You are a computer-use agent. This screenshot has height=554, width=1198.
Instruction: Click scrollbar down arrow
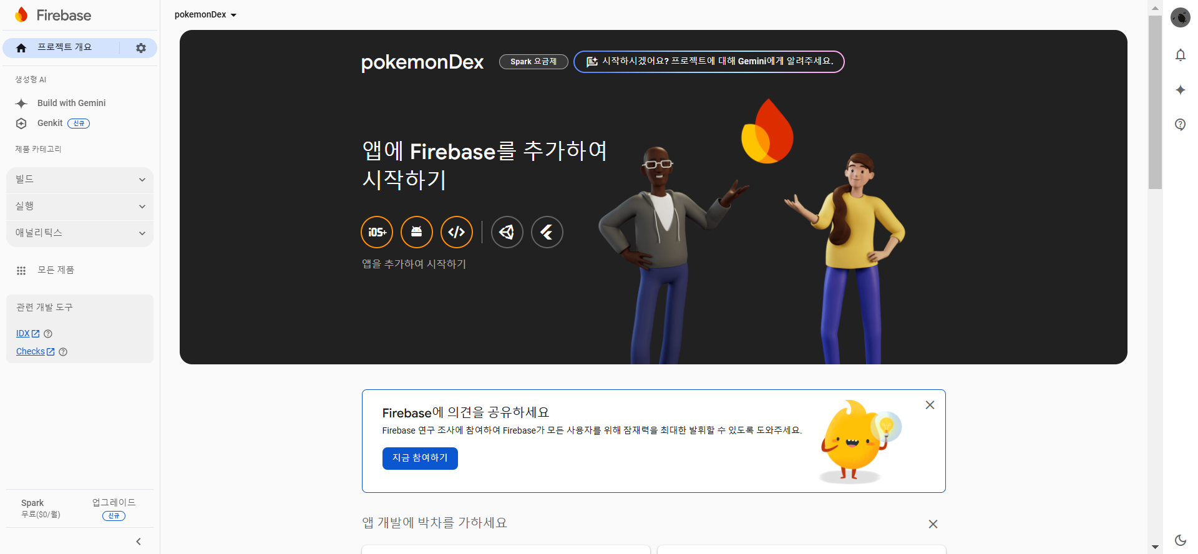pos(1155,547)
